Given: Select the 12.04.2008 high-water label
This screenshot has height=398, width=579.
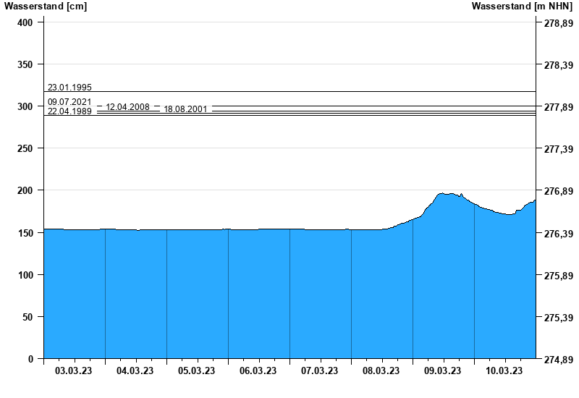Looking at the screenshot, I should [x=127, y=107].
